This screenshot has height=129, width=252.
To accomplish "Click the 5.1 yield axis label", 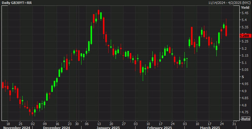I will pyautogui.click(x=244, y=63).
